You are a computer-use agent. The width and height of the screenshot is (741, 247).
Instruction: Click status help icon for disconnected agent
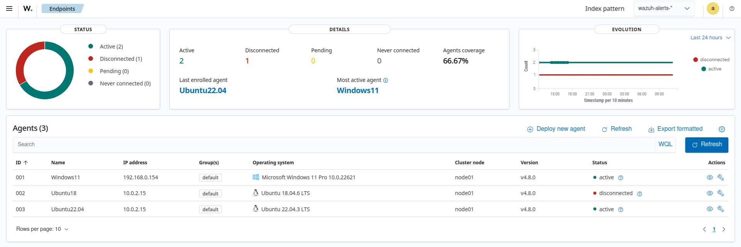639,194
